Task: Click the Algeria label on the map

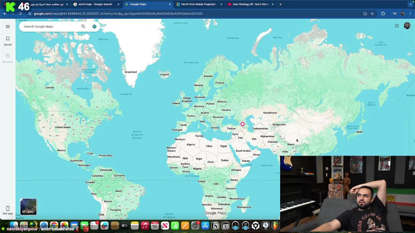Action: pyautogui.click(x=191, y=144)
